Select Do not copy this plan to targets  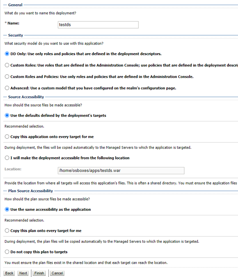tap(7, 252)
